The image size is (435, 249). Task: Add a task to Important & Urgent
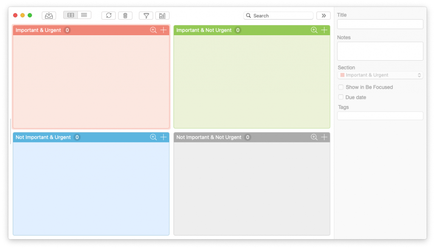164,30
